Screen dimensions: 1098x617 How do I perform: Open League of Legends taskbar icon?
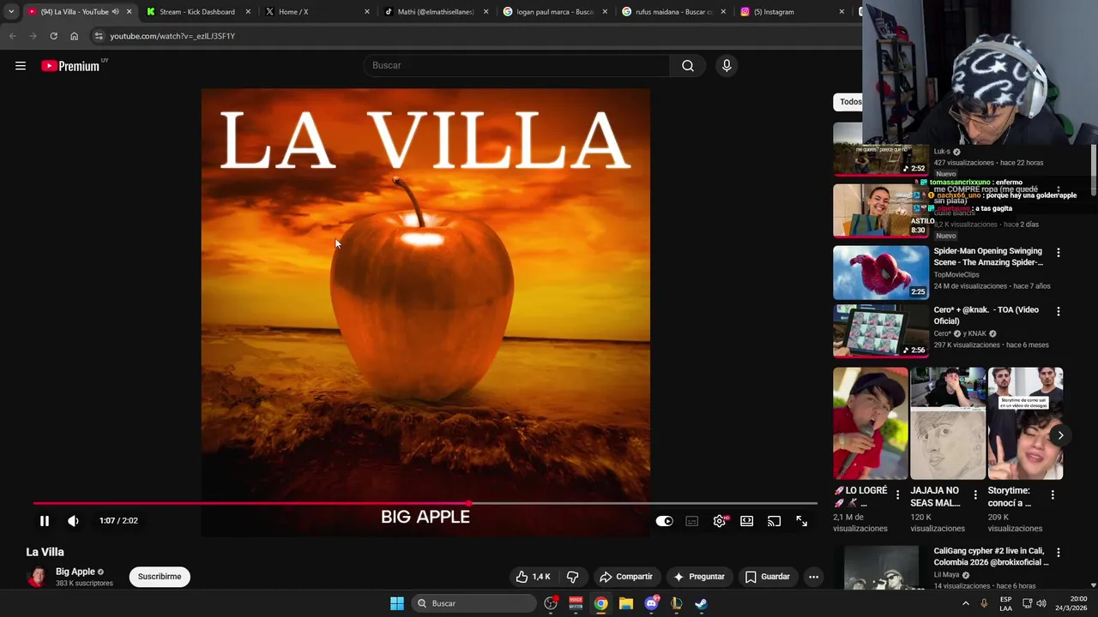[676, 603]
